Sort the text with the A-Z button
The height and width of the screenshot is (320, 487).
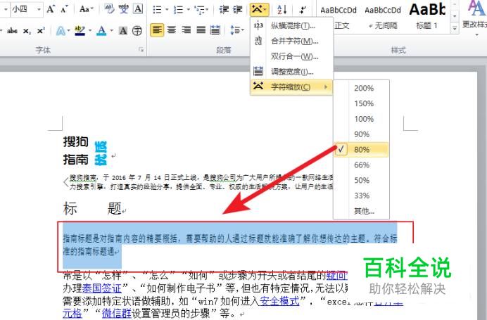282,10
